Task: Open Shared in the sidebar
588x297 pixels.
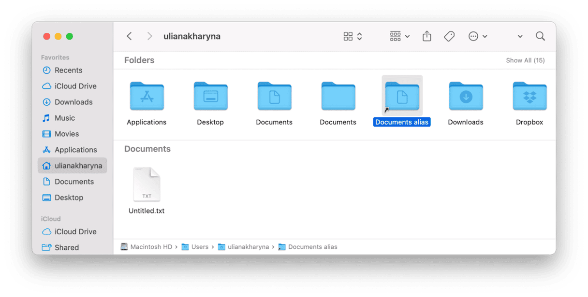Action: tap(73, 247)
